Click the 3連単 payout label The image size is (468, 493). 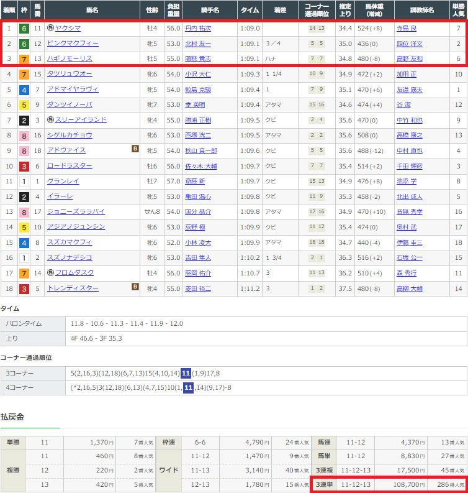click(325, 484)
